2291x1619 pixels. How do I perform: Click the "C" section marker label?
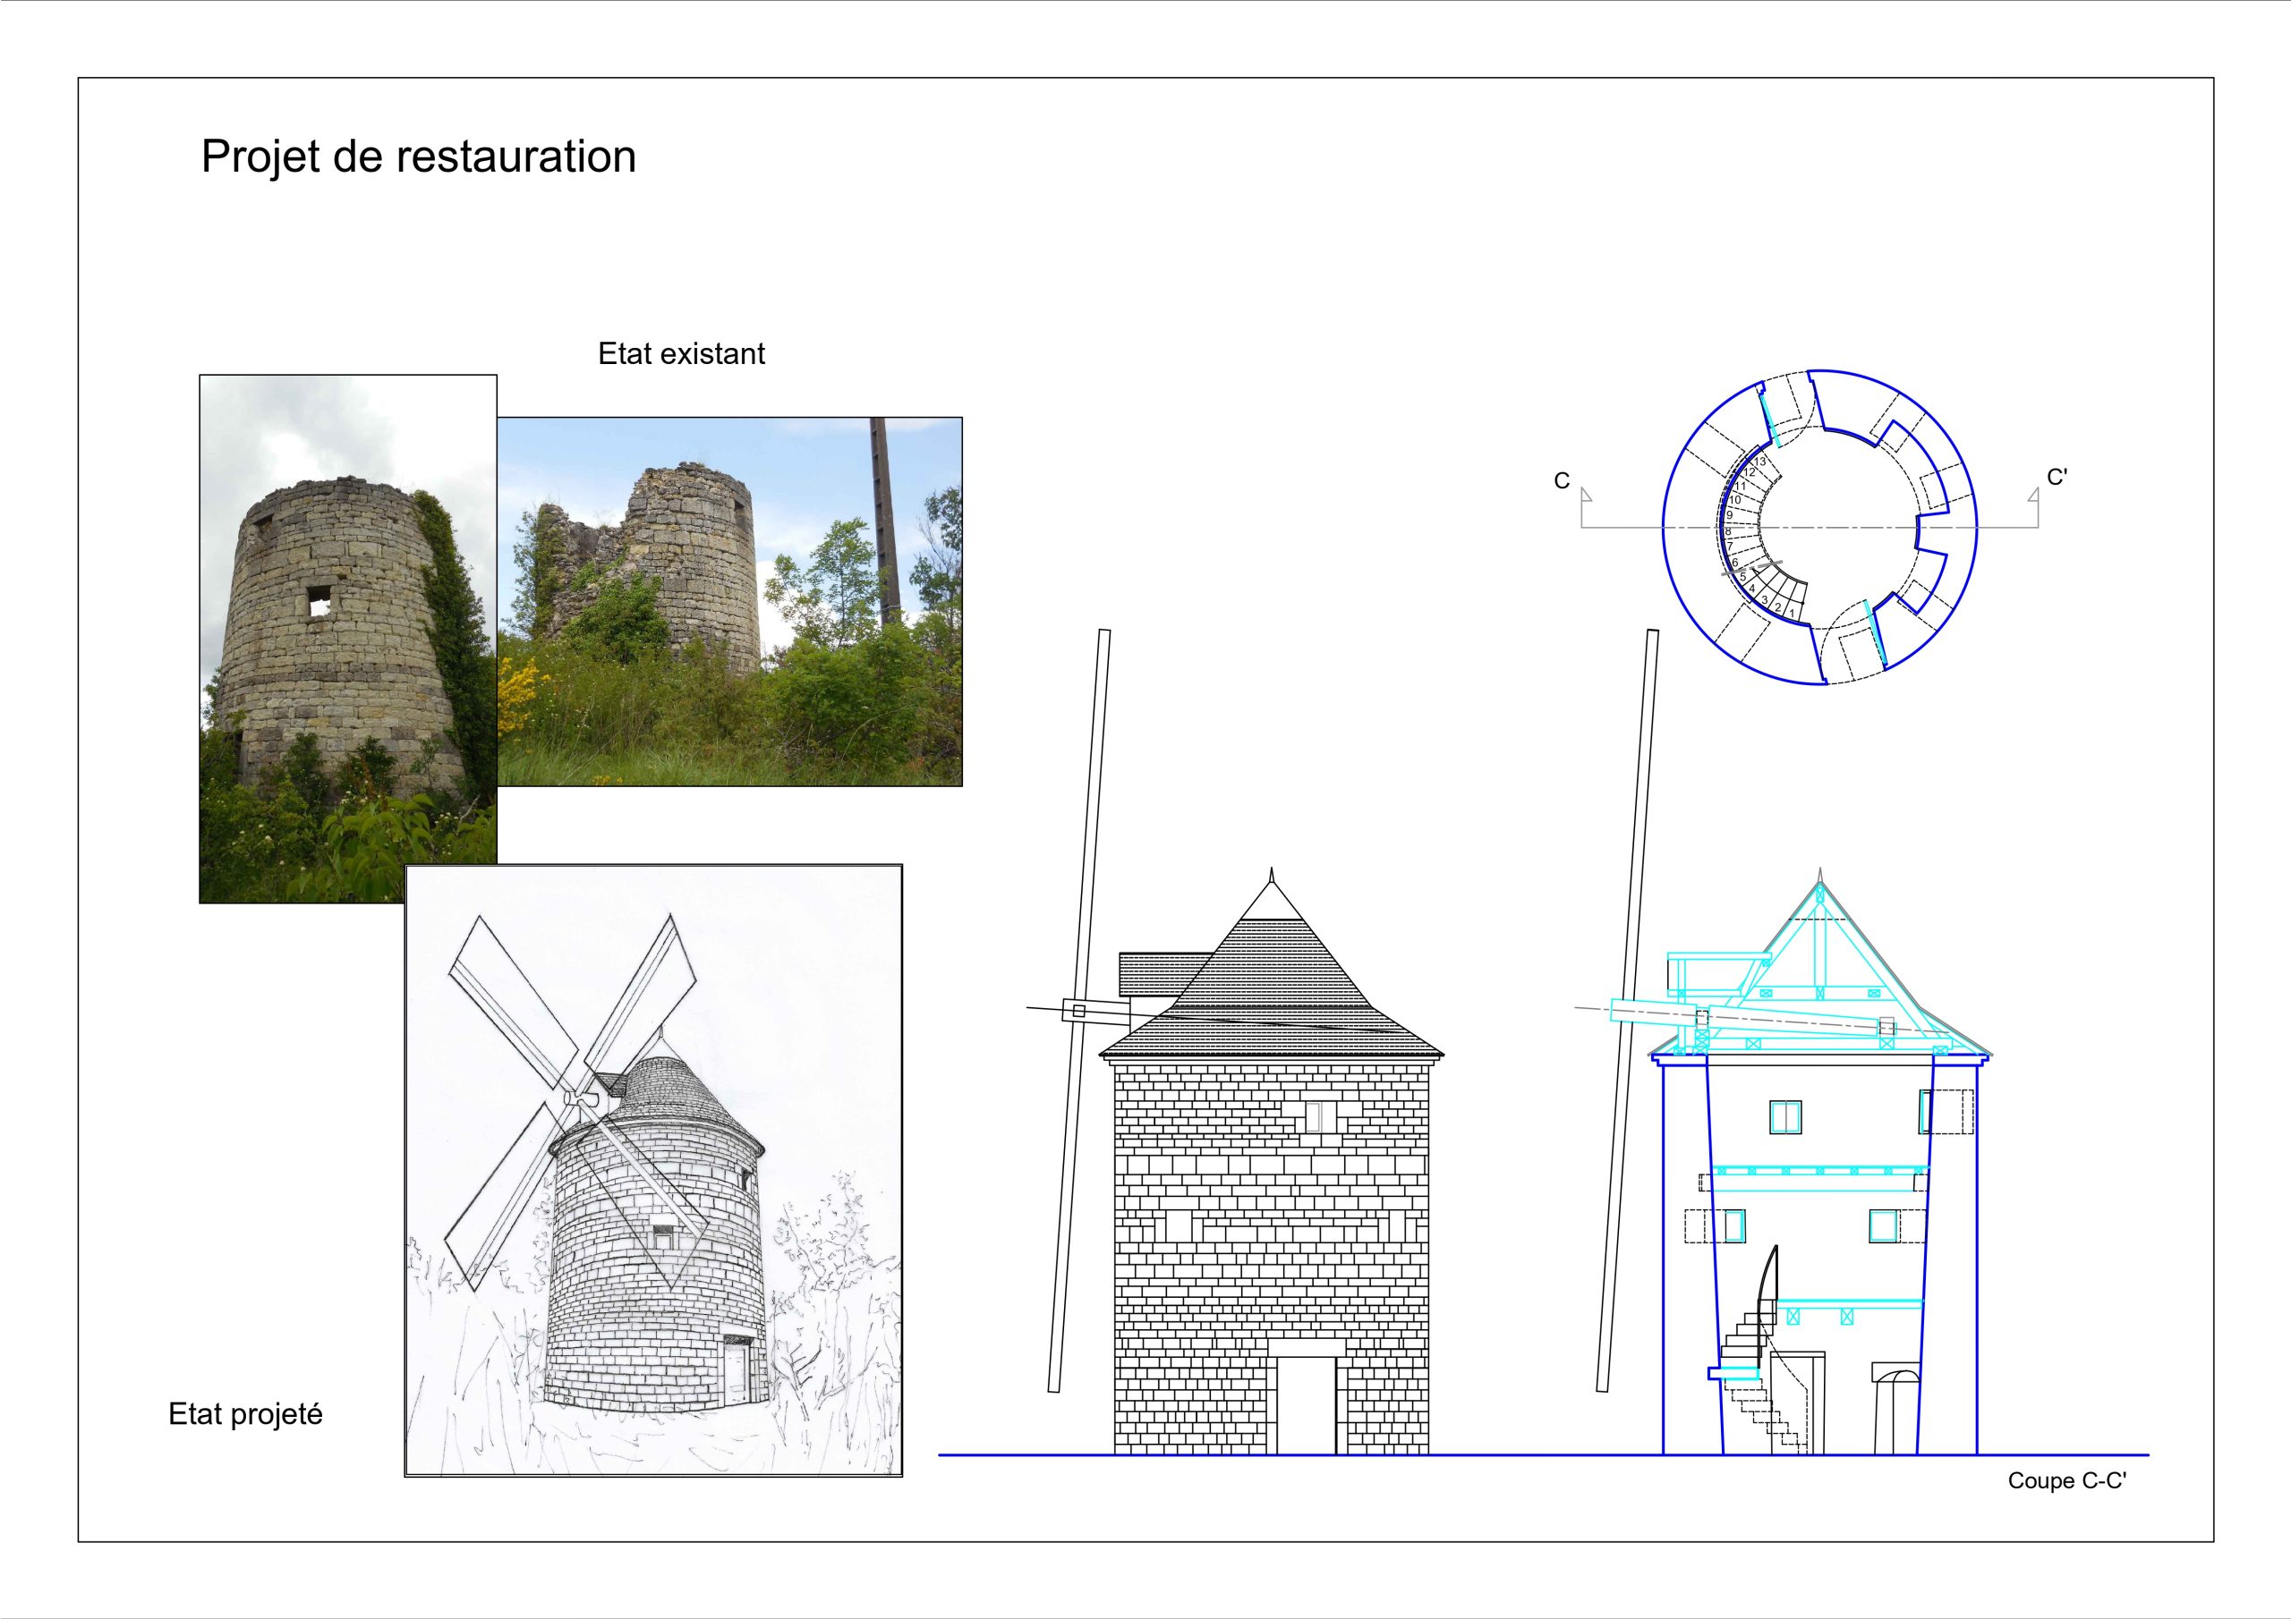pos(1562,481)
